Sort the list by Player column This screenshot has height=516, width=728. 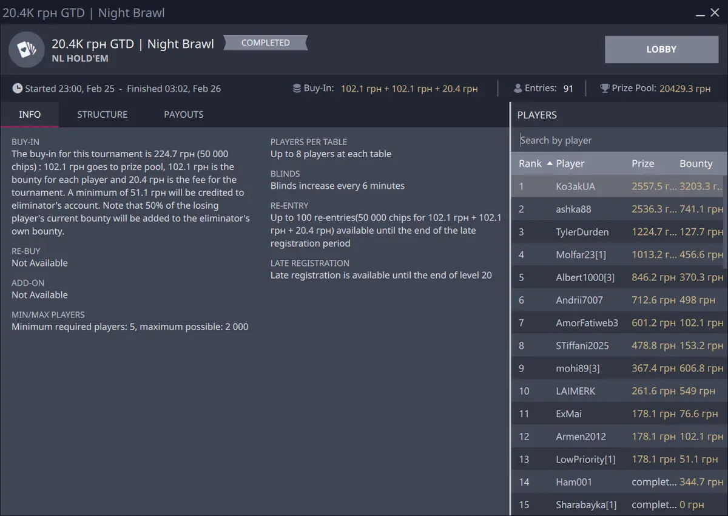[570, 163]
